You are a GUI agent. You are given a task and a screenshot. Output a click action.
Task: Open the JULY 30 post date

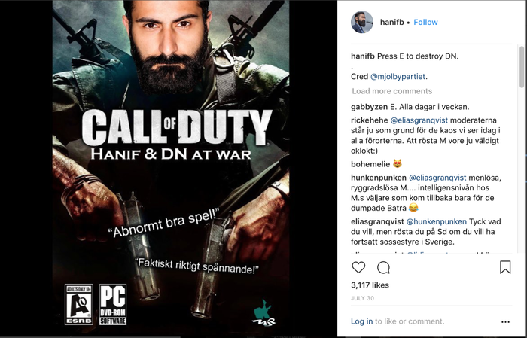click(362, 298)
